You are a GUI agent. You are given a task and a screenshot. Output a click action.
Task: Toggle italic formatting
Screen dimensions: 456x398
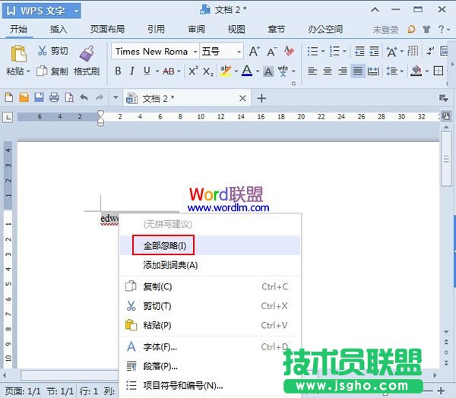pos(132,71)
